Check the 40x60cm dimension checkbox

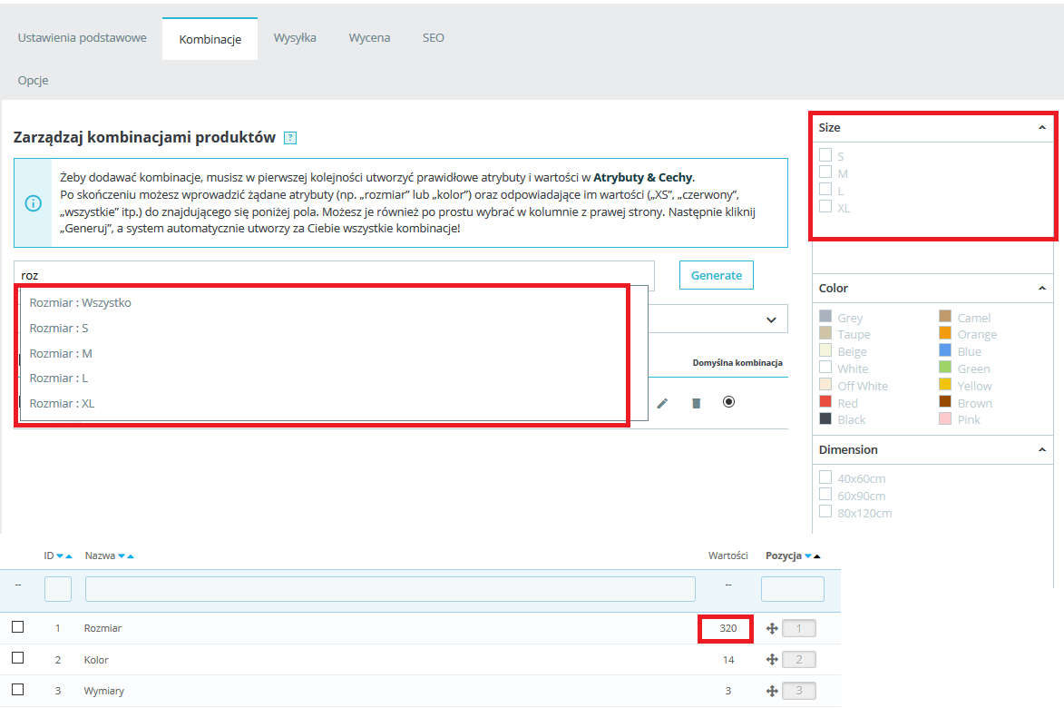tap(825, 477)
